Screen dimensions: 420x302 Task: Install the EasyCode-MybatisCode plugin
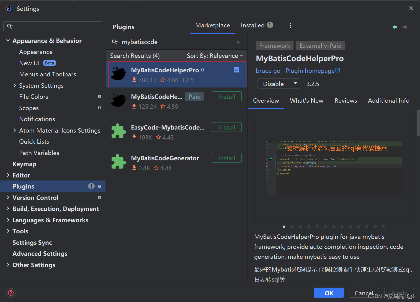[227, 127]
